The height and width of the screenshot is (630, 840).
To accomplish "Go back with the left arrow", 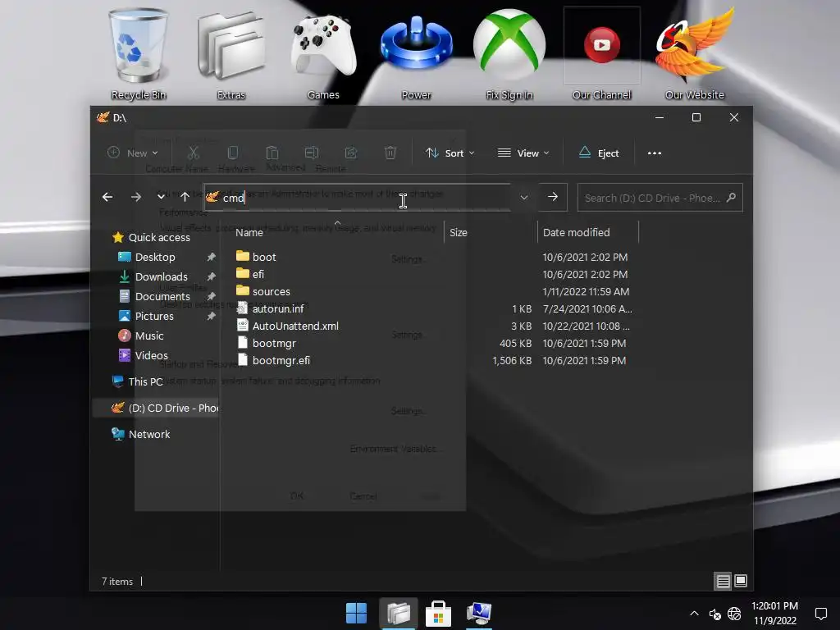I will (x=107, y=197).
